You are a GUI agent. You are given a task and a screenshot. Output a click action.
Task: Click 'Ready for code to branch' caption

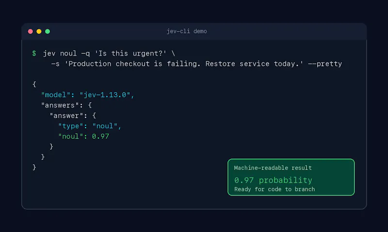pyautogui.click(x=275, y=189)
